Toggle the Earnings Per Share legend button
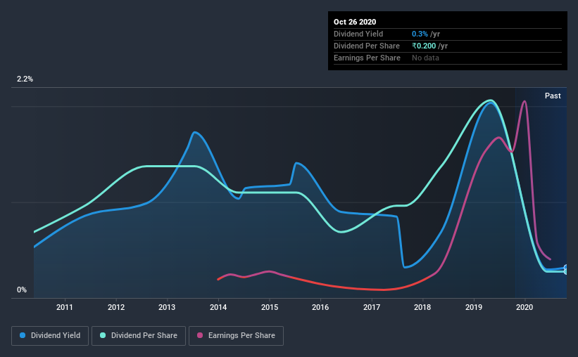The image size is (578, 357). pos(236,336)
